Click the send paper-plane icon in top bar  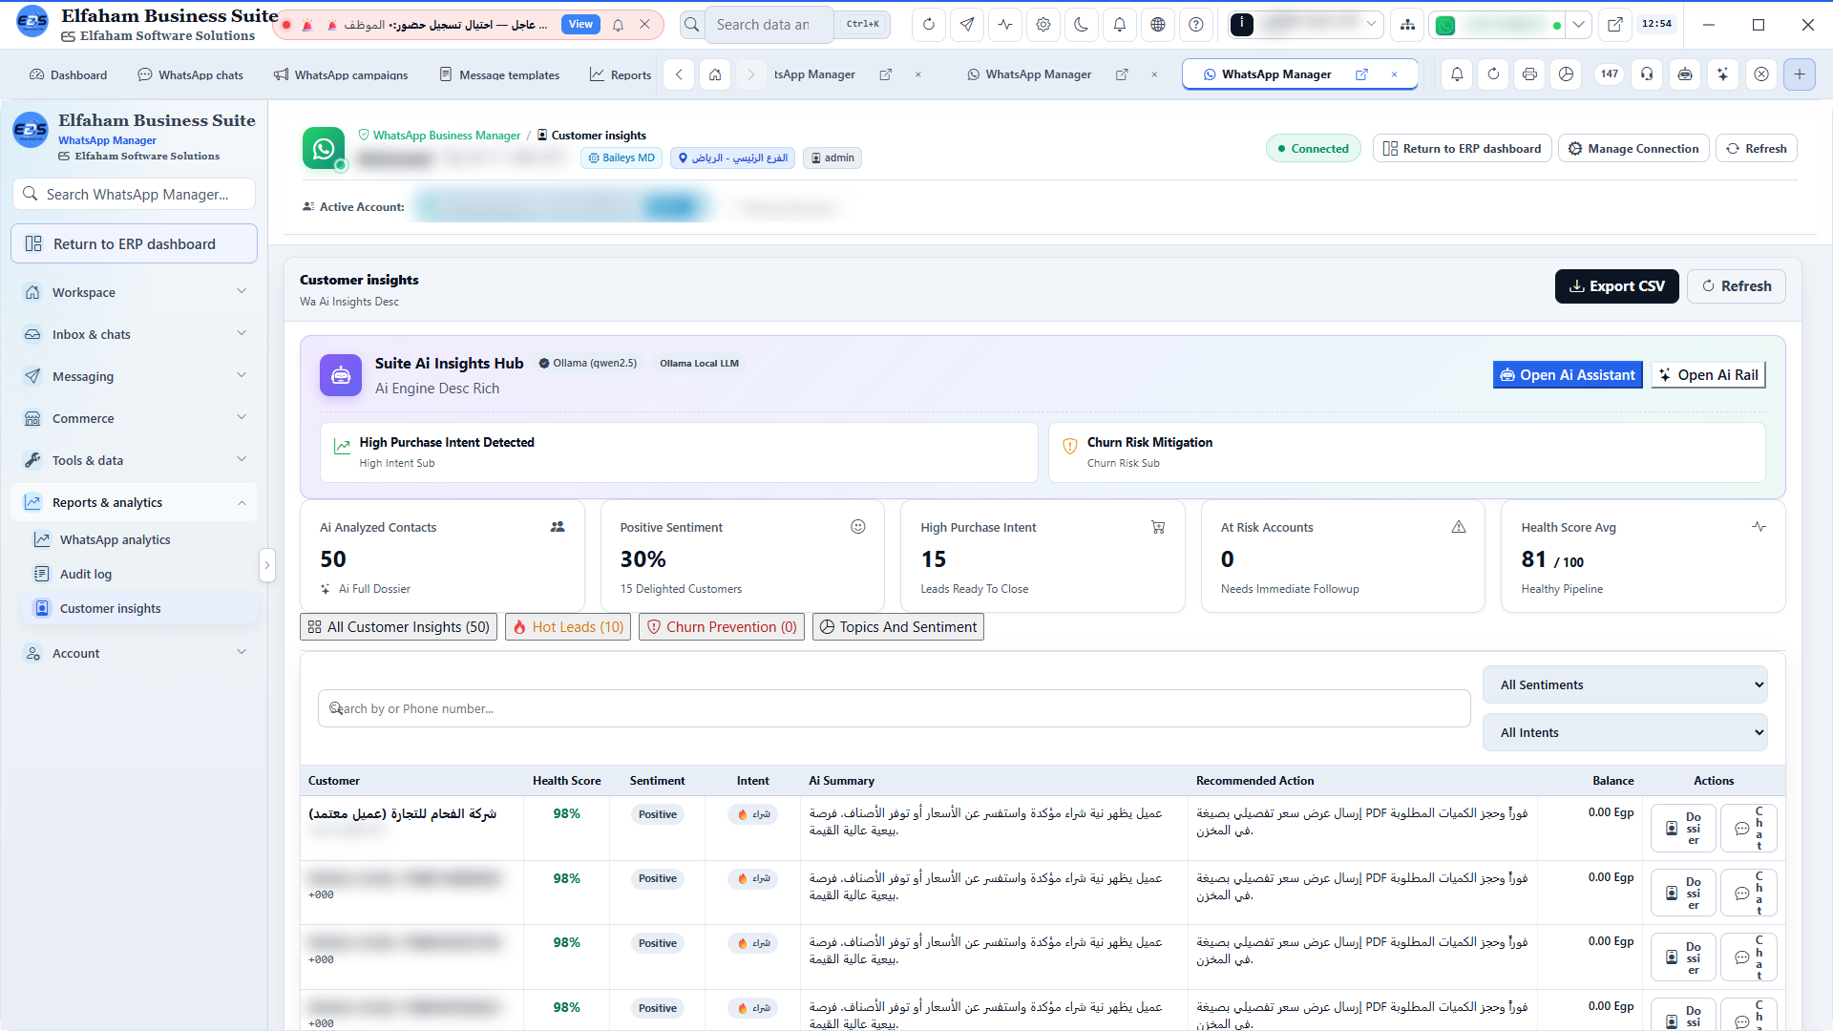[x=967, y=25]
